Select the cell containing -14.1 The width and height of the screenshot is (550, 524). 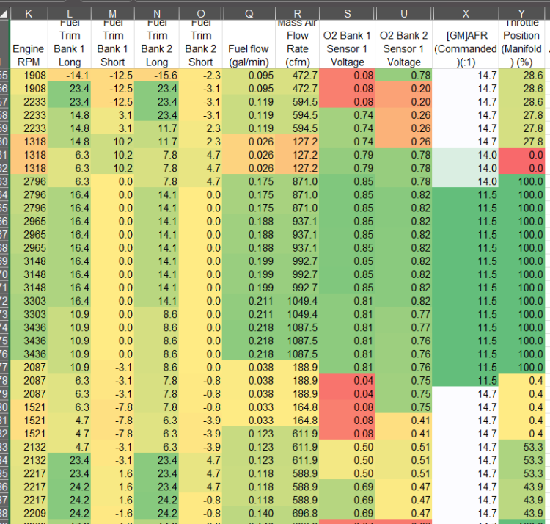(70, 76)
